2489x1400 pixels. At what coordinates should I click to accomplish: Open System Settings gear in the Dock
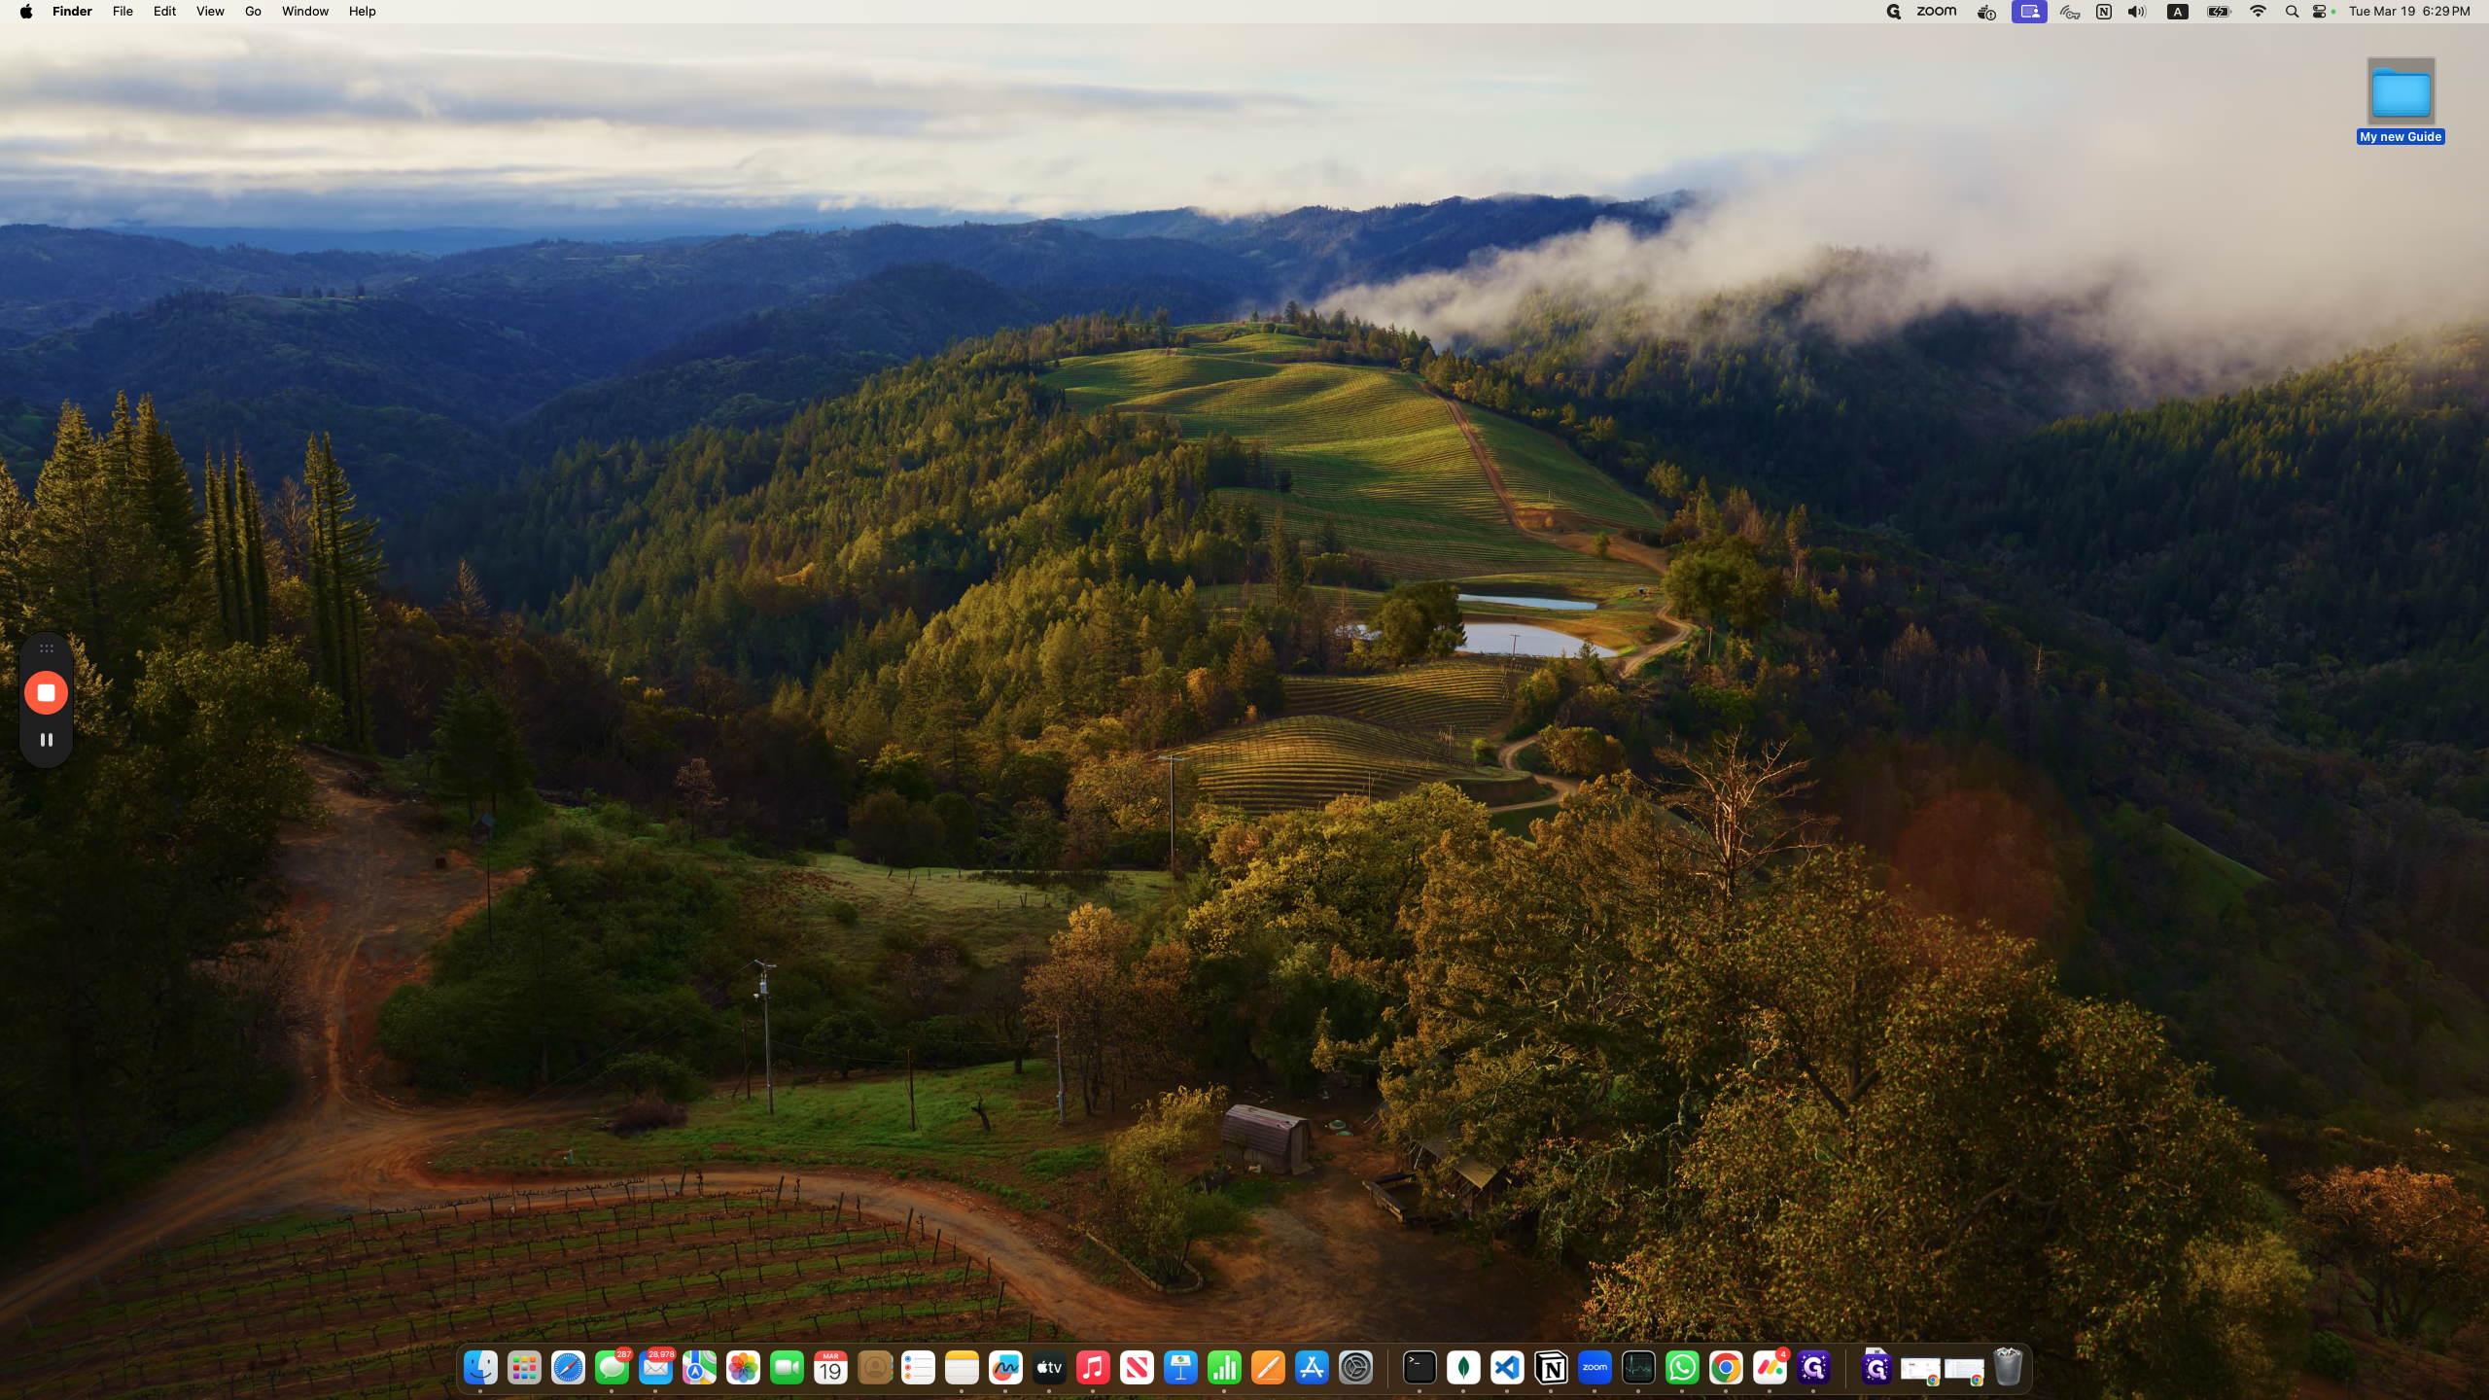coord(1355,1369)
